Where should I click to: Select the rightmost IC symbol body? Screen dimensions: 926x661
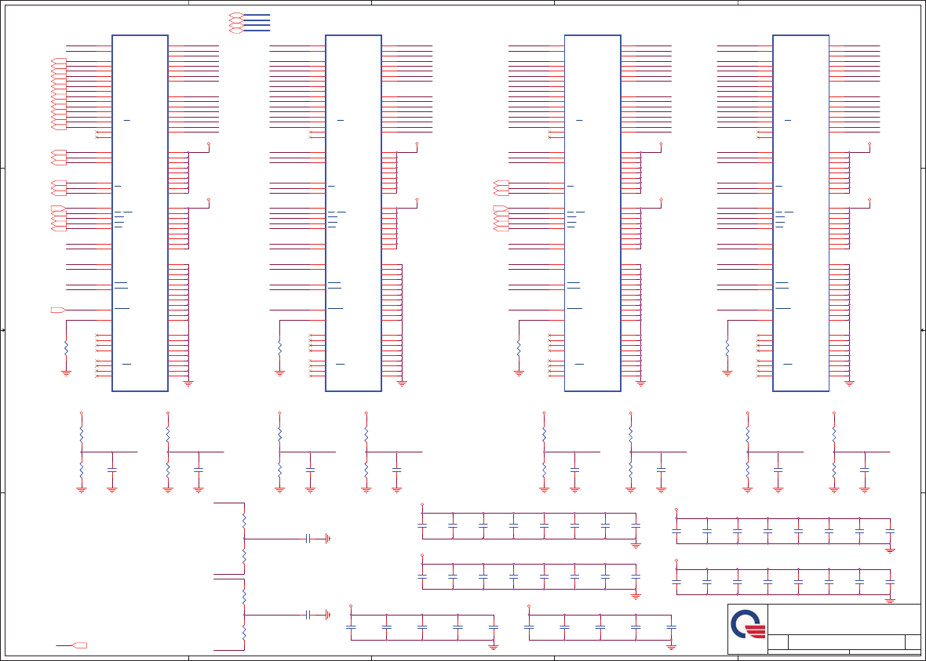pos(800,213)
